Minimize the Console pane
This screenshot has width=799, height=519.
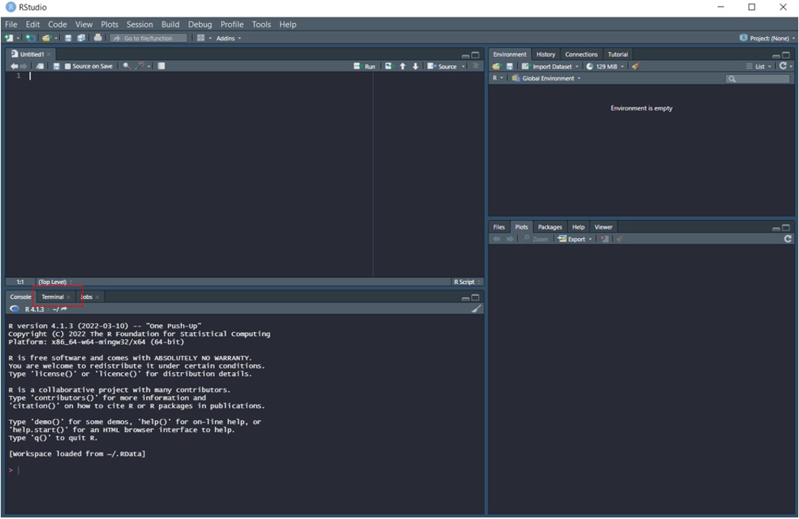tap(465, 298)
